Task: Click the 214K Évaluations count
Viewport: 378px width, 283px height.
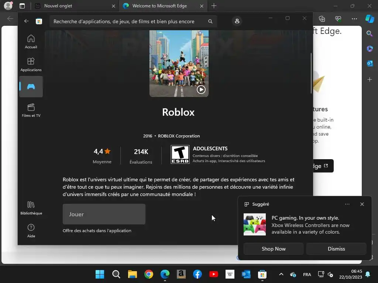Action: click(141, 156)
